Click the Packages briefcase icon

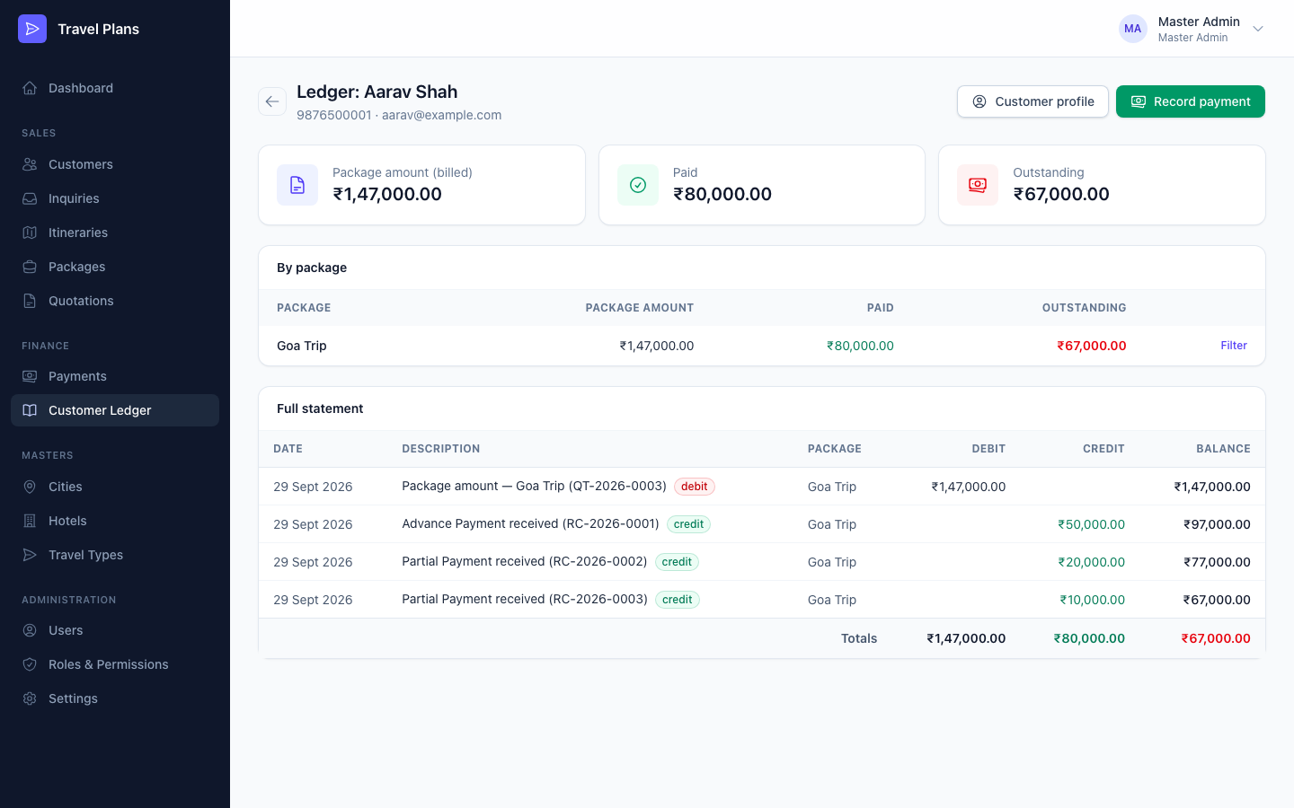30,267
